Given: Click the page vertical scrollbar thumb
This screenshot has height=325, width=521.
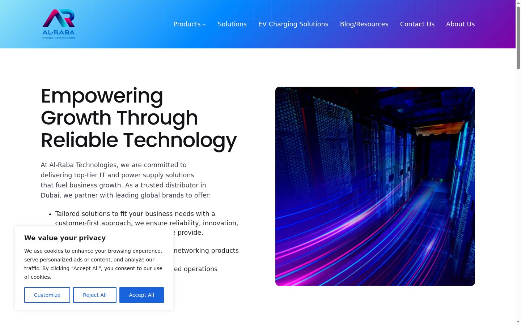Looking at the screenshot, I should click(x=518, y=38).
